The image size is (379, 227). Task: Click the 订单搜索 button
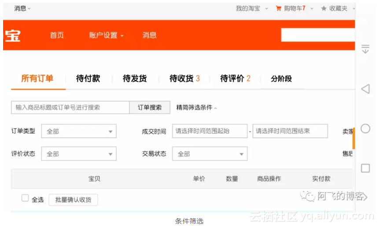point(150,108)
